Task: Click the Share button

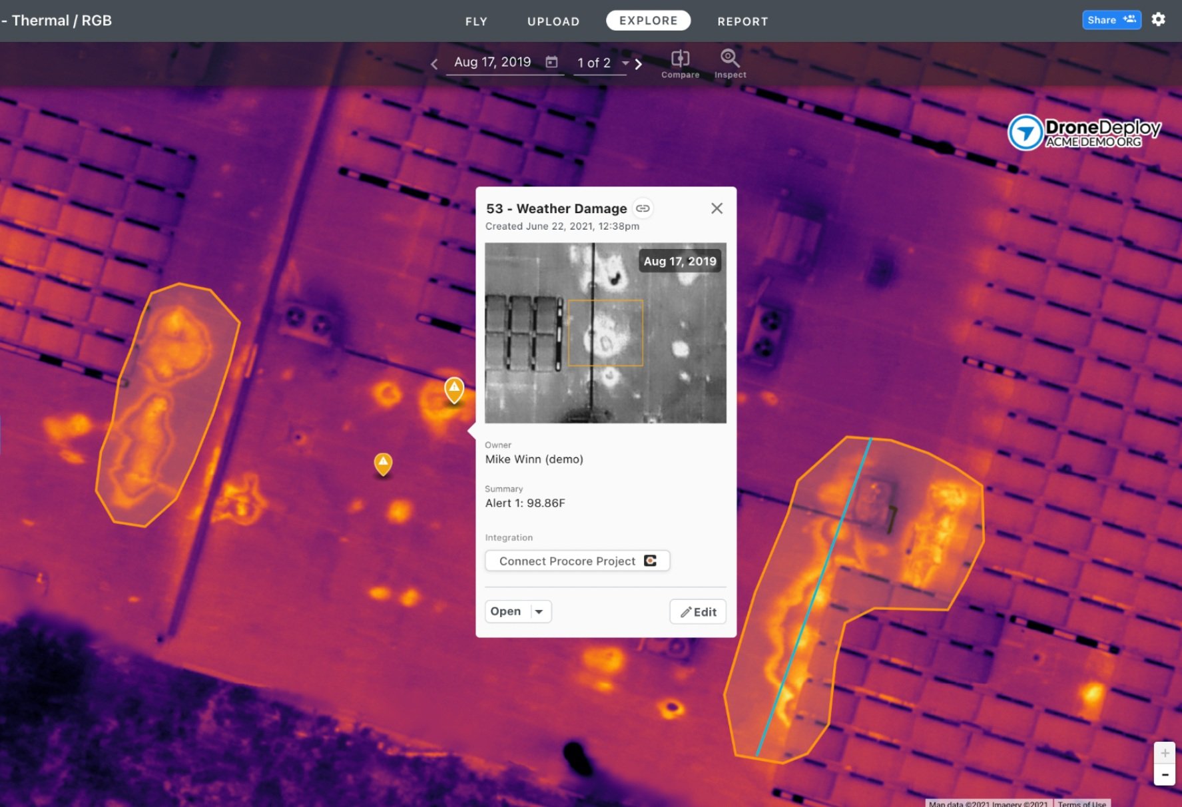Action: (1111, 20)
